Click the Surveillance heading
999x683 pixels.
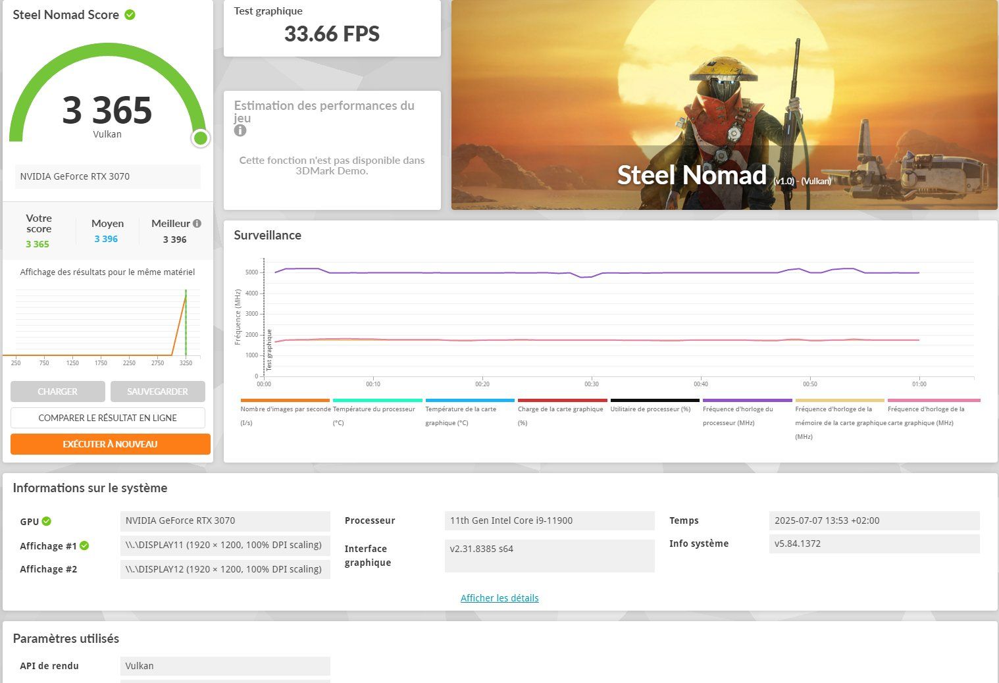267,235
